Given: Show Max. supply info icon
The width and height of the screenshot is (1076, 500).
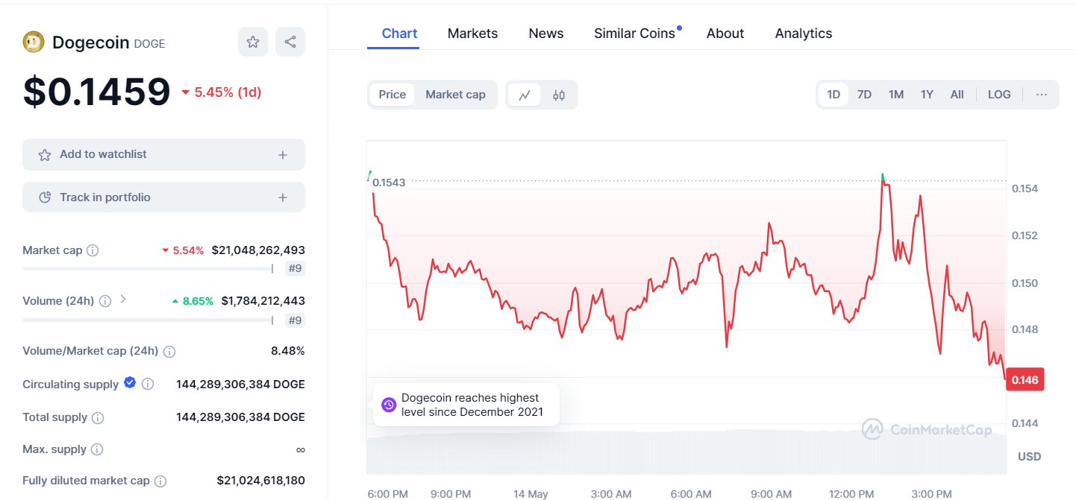Looking at the screenshot, I should tap(97, 449).
